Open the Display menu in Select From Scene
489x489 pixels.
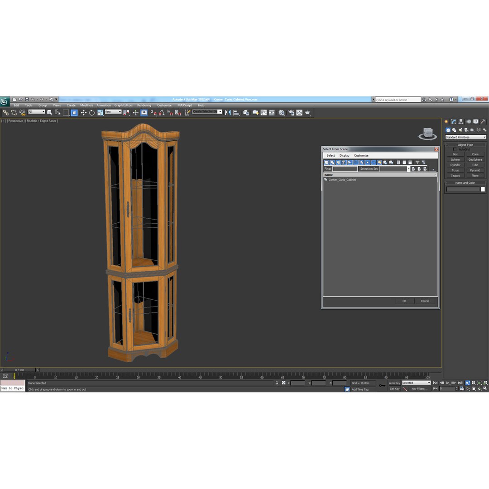coord(344,155)
